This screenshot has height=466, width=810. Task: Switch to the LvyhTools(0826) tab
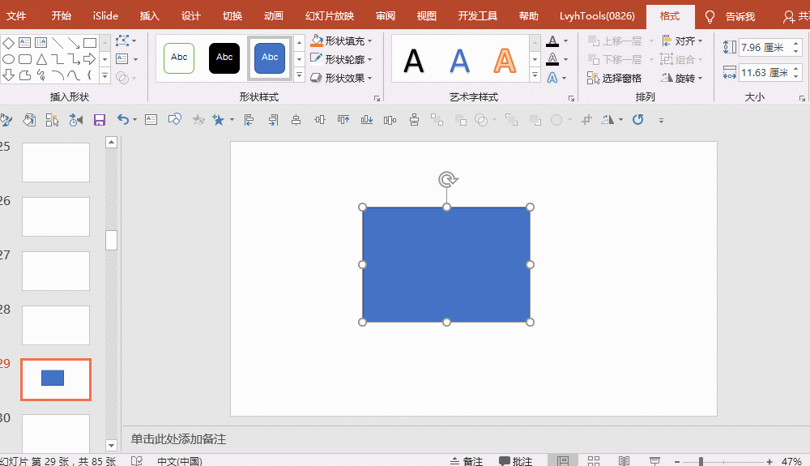[597, 16]
